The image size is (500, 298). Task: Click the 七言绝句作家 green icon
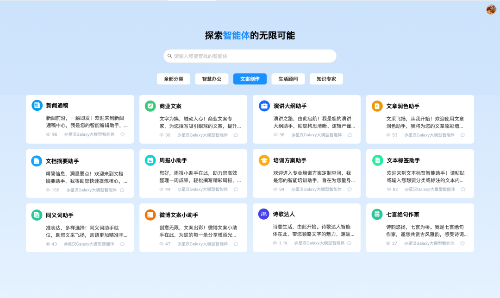point(377,214)
